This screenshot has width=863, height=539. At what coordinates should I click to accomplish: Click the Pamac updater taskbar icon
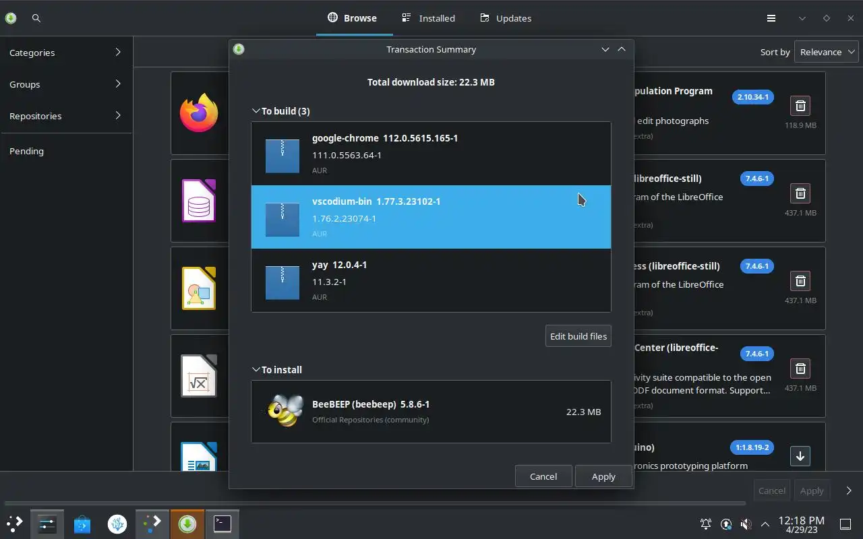(187, 524)
